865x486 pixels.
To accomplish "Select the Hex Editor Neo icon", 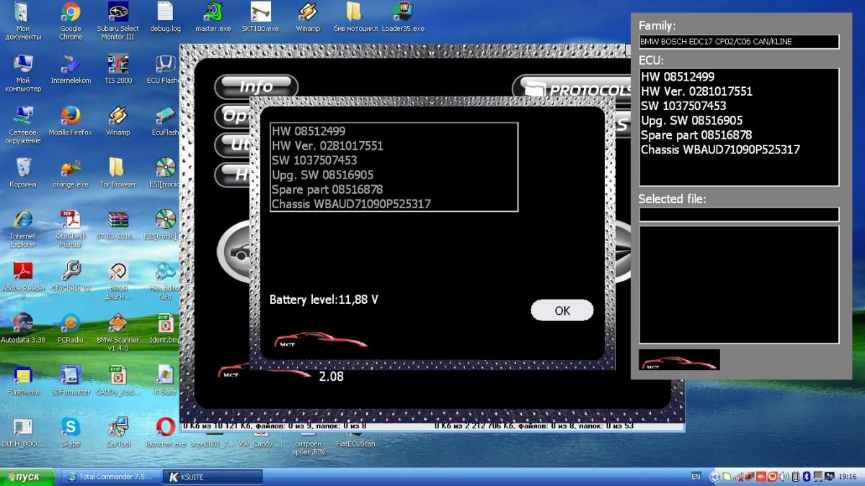I will [165, 271].
